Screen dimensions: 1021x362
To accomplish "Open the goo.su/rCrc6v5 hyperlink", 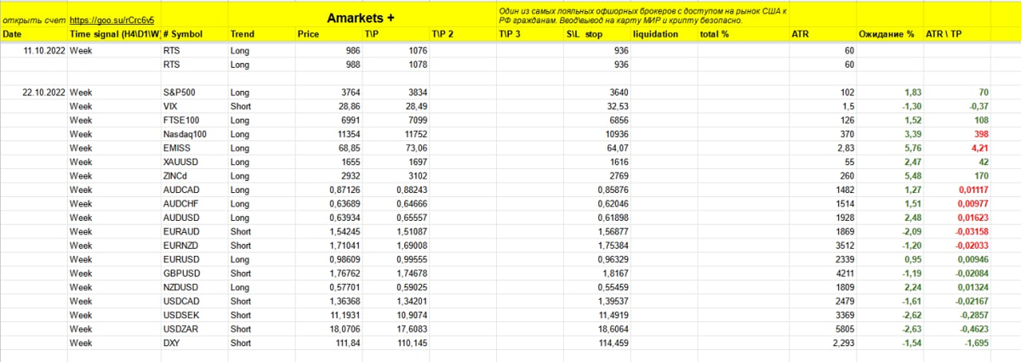I will [114, 18].
